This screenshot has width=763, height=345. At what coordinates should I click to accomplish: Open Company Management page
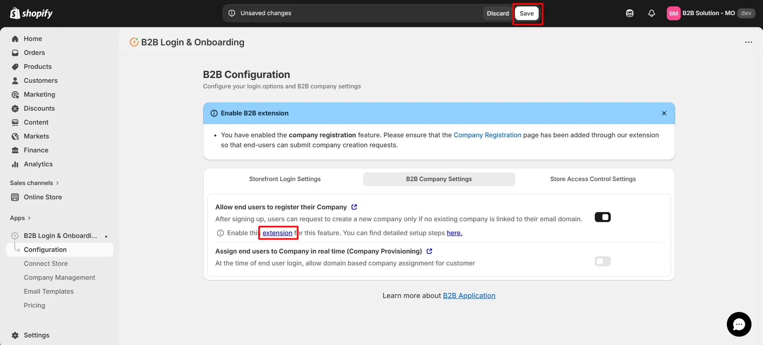tap(60, 277)
